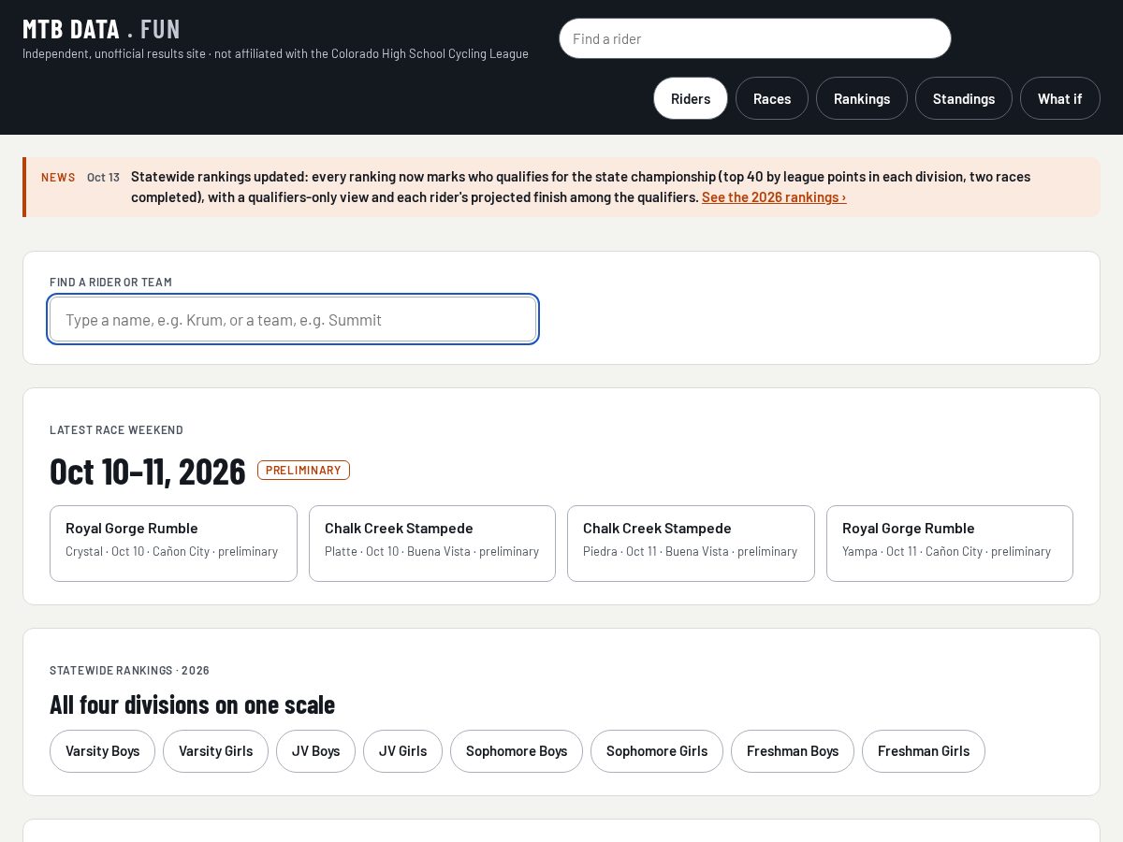1123x842 pixels.
Task: Open Royal Gorge Rumble Yampa Oct 11 card
Action: pyautogui.click(x=950, y=544)
